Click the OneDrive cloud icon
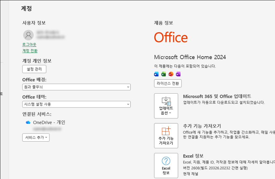275x179 pixels. [x=28, y=122]
